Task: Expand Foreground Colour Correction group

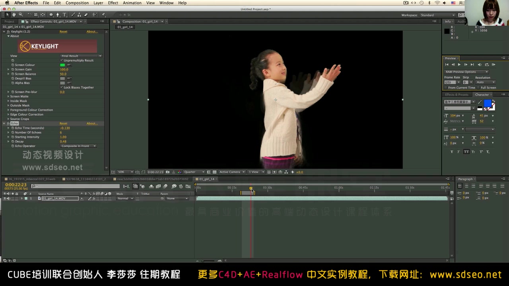Action: [8, 110]
